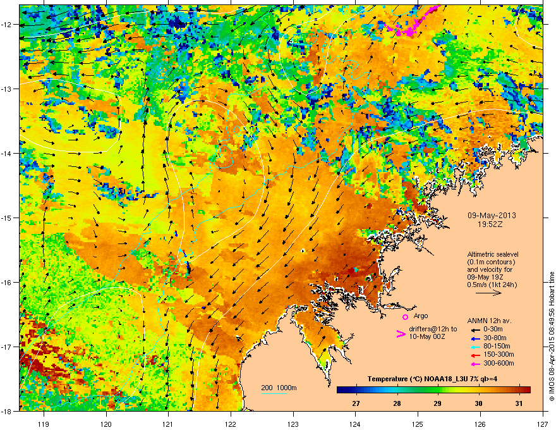Click longitude axis label 125
This screenshot has height=430, width=556.
click(x=418, y=424)
